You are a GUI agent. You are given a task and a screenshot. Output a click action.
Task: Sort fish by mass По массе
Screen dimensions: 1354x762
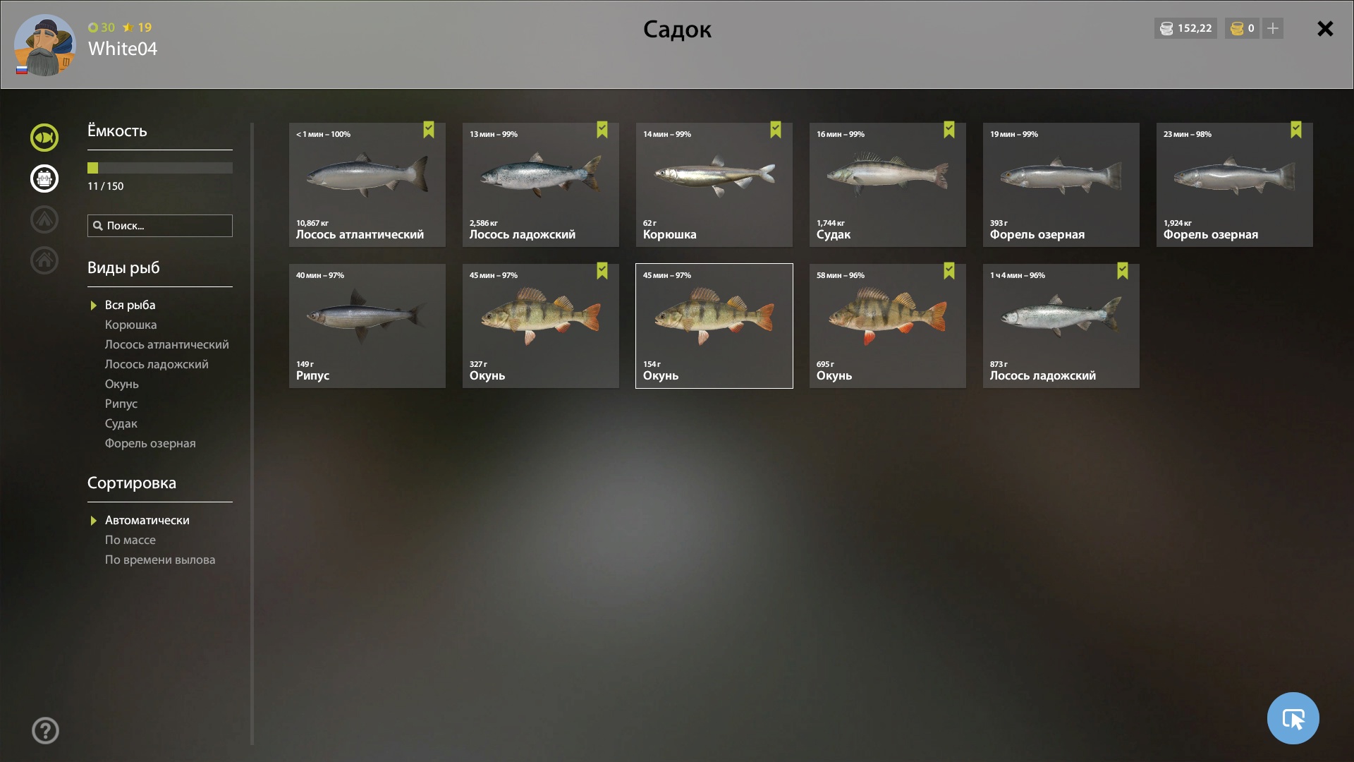(130, 540)
